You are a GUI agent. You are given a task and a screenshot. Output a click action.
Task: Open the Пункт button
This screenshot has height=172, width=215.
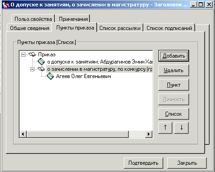pyautogui.click(x=174, y=85)
